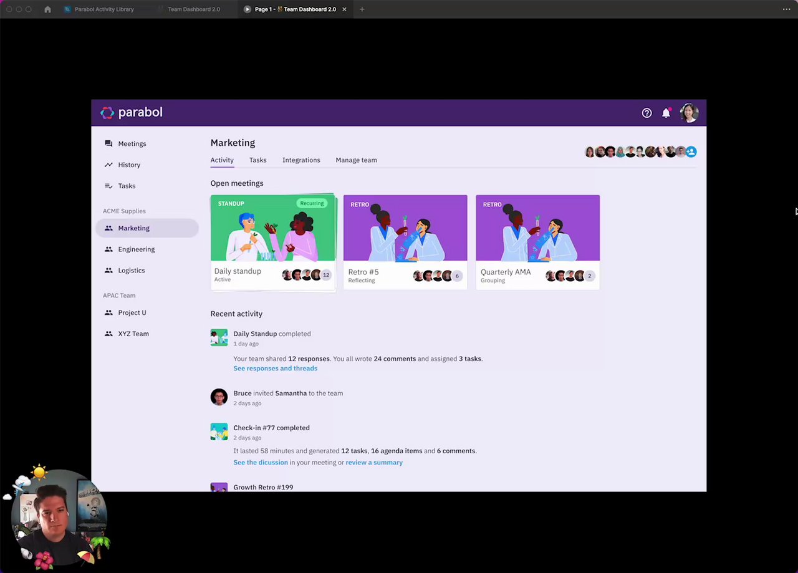Click the Tasks list icon in sidebar
The width and height of the screenshot is (798, 573).
(x=108, y=186)
